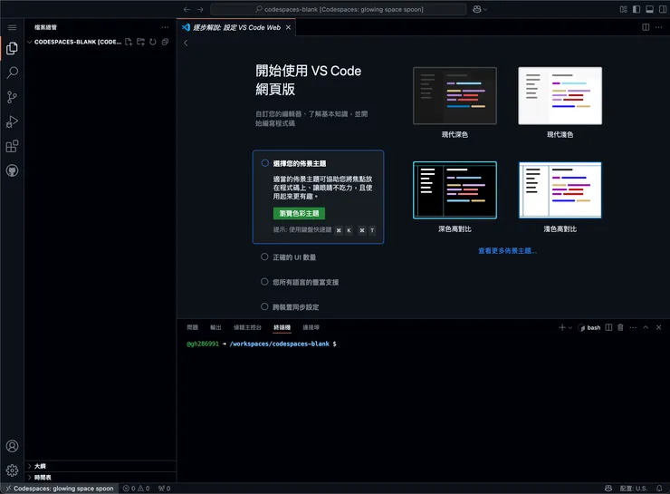Toggle primary sidebar layout icon
670x494 pixels.
[x=636, y=9]
